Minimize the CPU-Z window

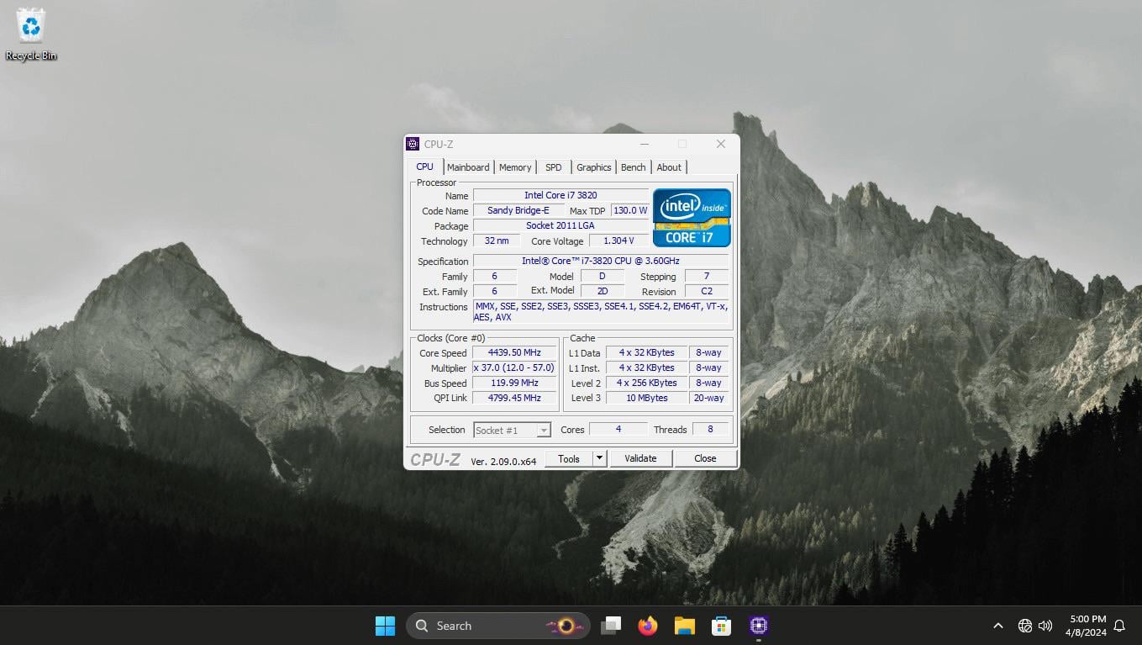coord(645,144)
